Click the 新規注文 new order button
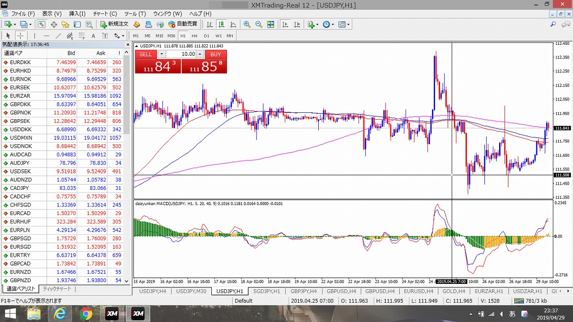The height and width of the screenshot is (322, 573). tap(114, 24)
